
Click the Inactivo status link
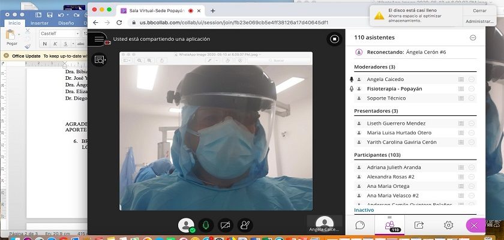coord(364,210)
